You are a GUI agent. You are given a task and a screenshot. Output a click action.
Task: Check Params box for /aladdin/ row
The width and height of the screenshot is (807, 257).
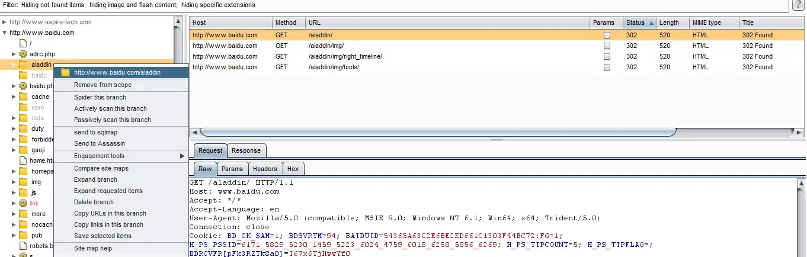coord(607,35)
